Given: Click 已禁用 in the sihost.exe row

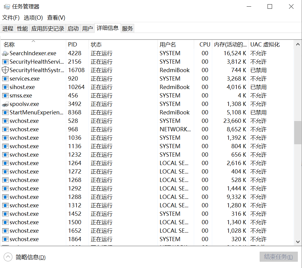Looking at the screenshot, I should coord(258,87).
